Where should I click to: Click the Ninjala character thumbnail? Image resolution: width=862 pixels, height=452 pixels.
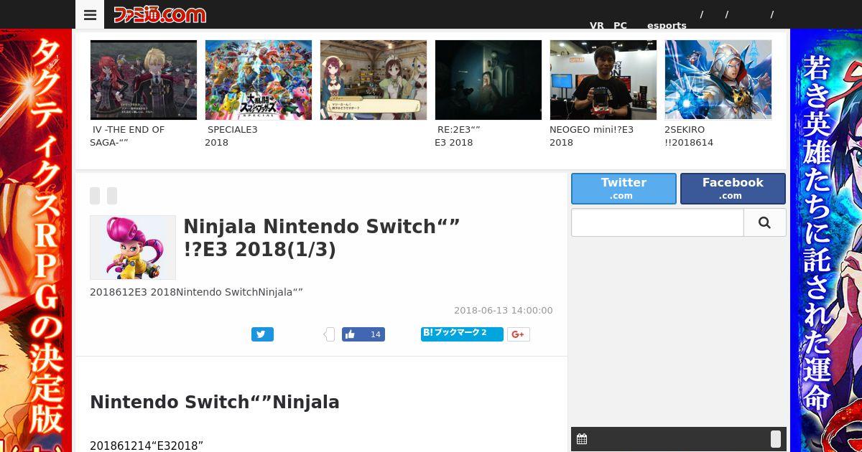coord(133,248)
